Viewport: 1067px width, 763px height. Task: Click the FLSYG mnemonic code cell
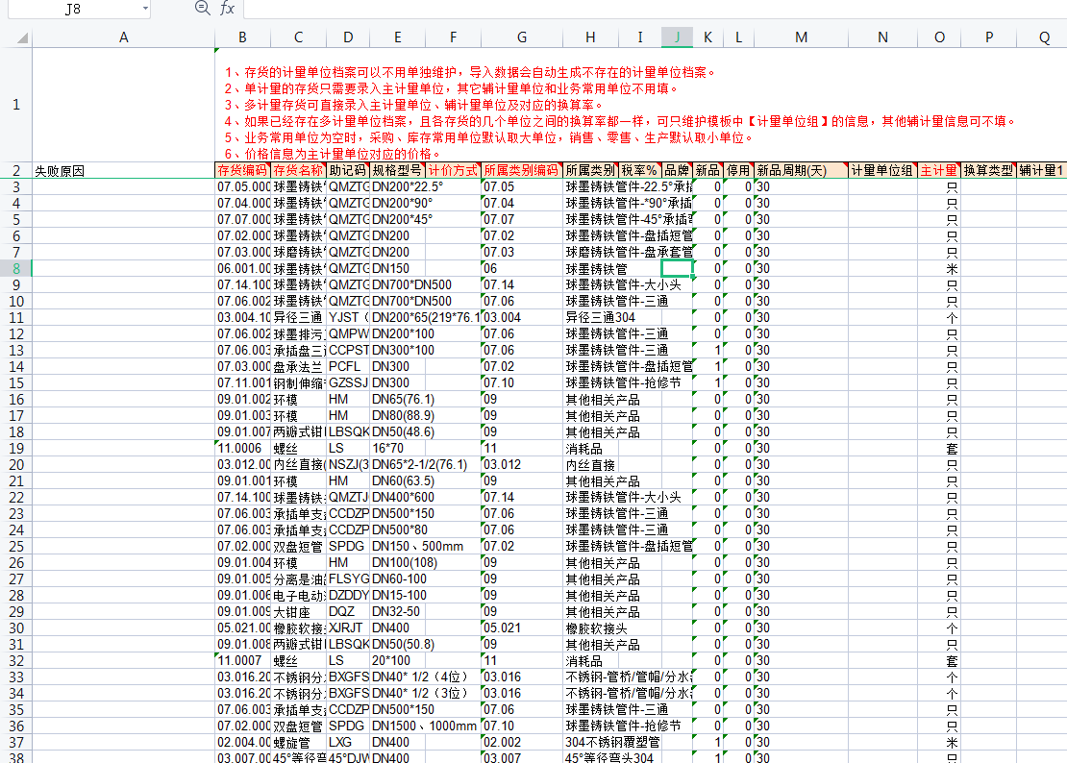click(x=348, y=579)
